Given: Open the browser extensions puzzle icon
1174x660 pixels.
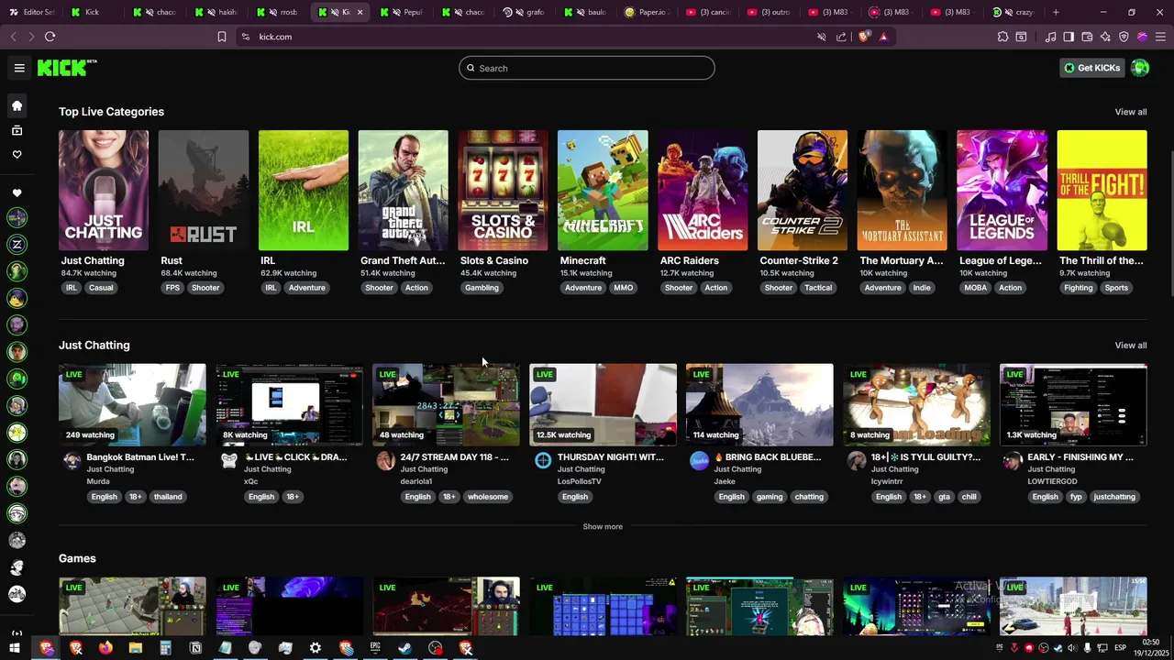Looking at the screenshot, I should click(1002, 37).
